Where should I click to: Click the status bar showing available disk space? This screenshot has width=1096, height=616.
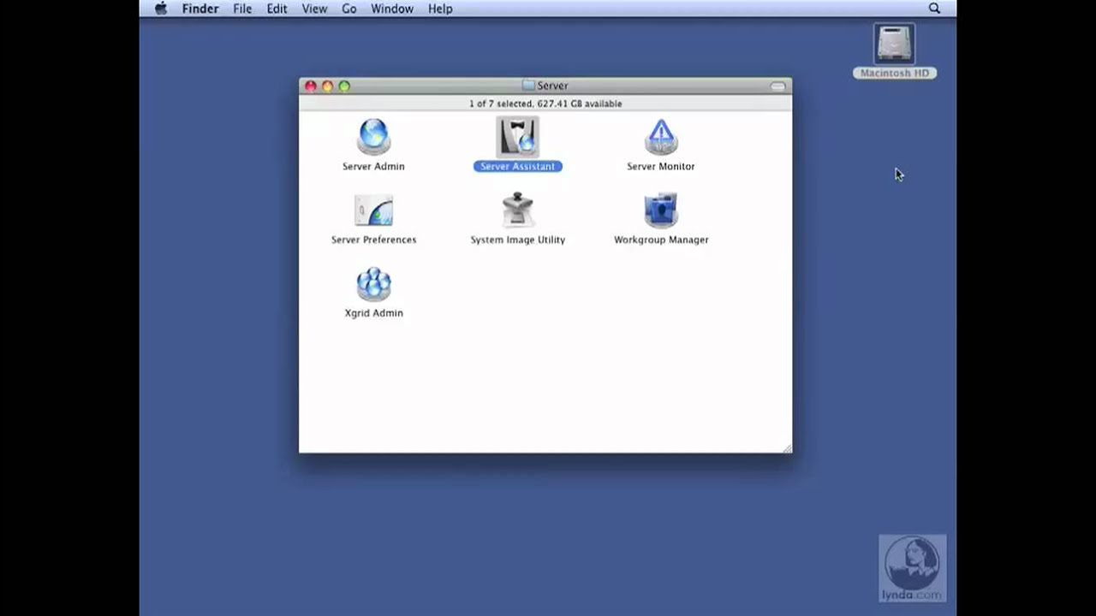click(x=545, y=103)
